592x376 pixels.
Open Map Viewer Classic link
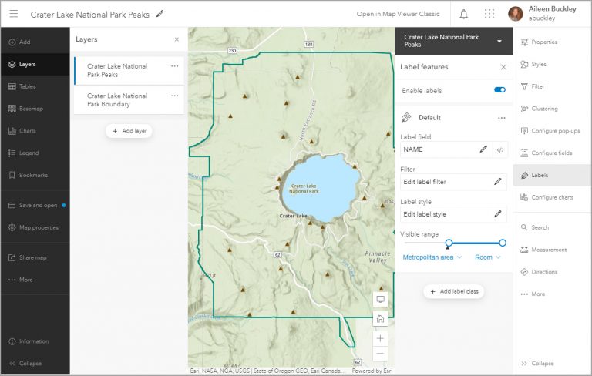(x=398, y=14)
